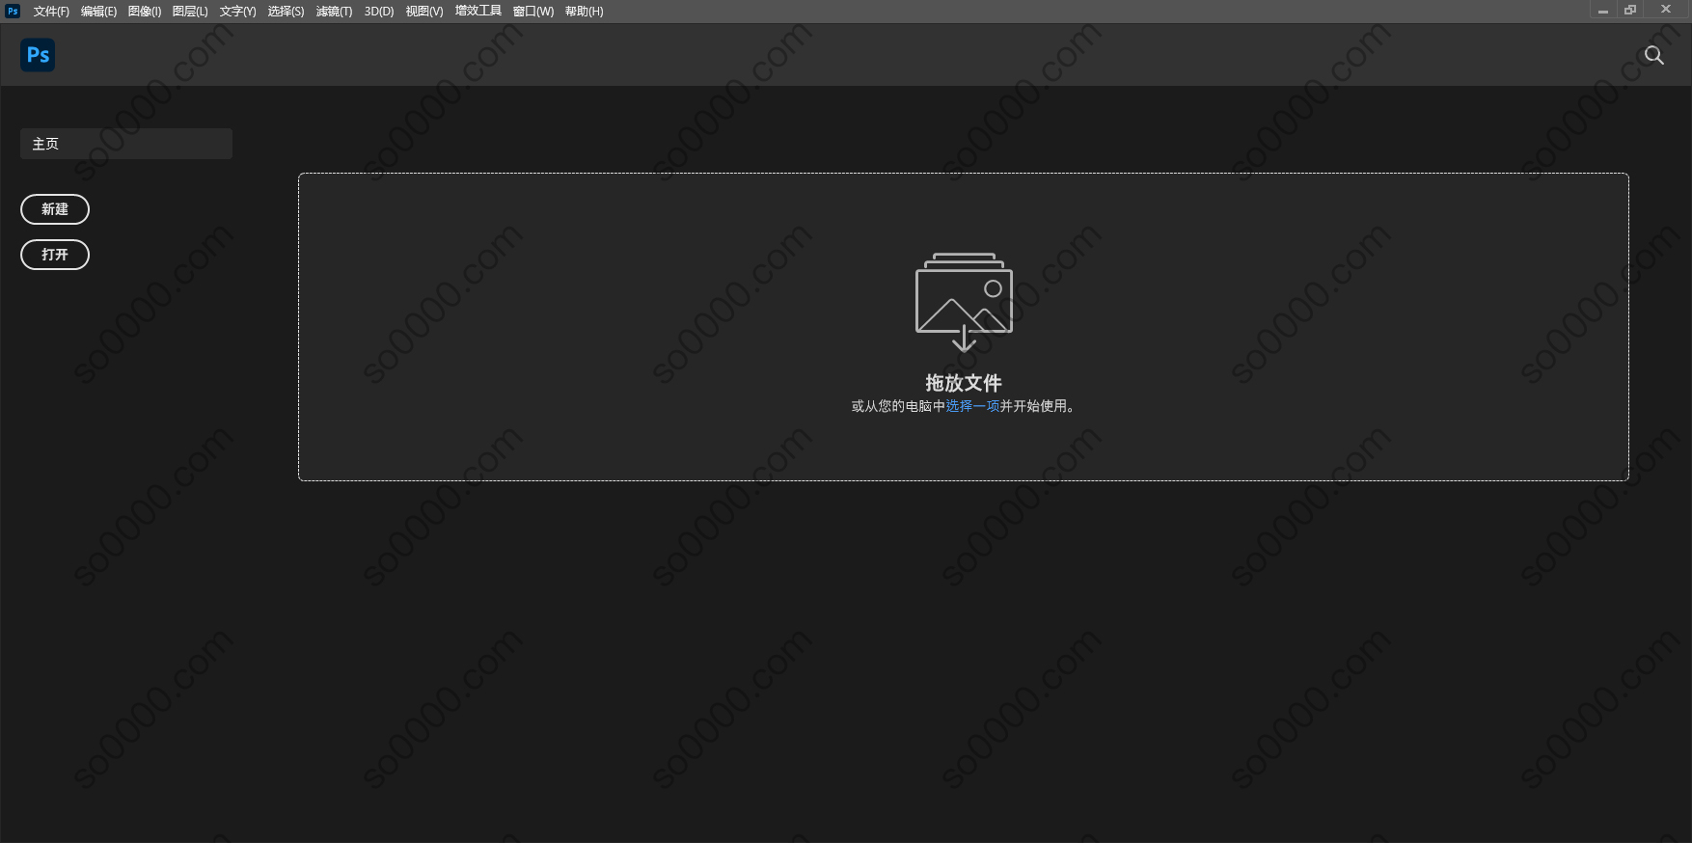The image size is (1692, 843).
Task: Select the 主页 sidebar tab
Action: pos(126,144)
